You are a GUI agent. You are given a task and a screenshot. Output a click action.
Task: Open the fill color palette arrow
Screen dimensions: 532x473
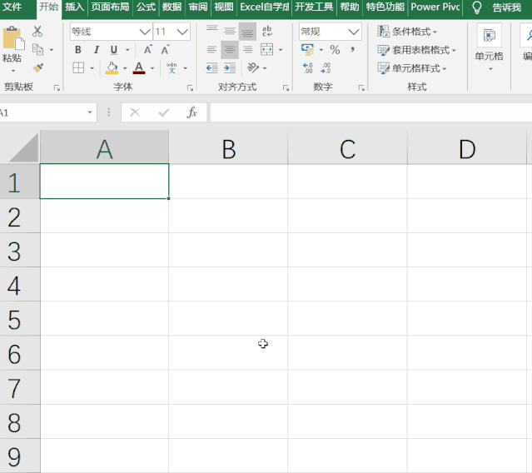125,68
